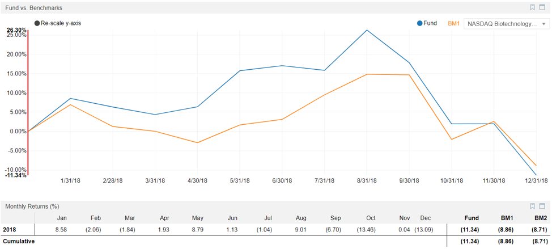This screenshot has height=249, width=552.
Task: Select the Cumulative row label
Action: 19,241
